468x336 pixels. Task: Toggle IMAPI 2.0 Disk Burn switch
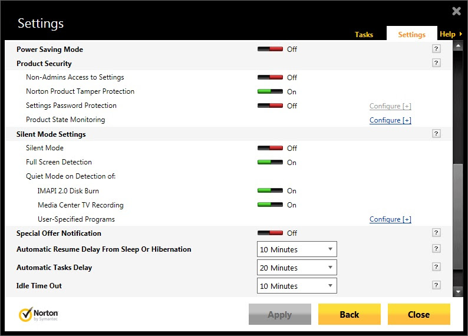pos(270,190)
